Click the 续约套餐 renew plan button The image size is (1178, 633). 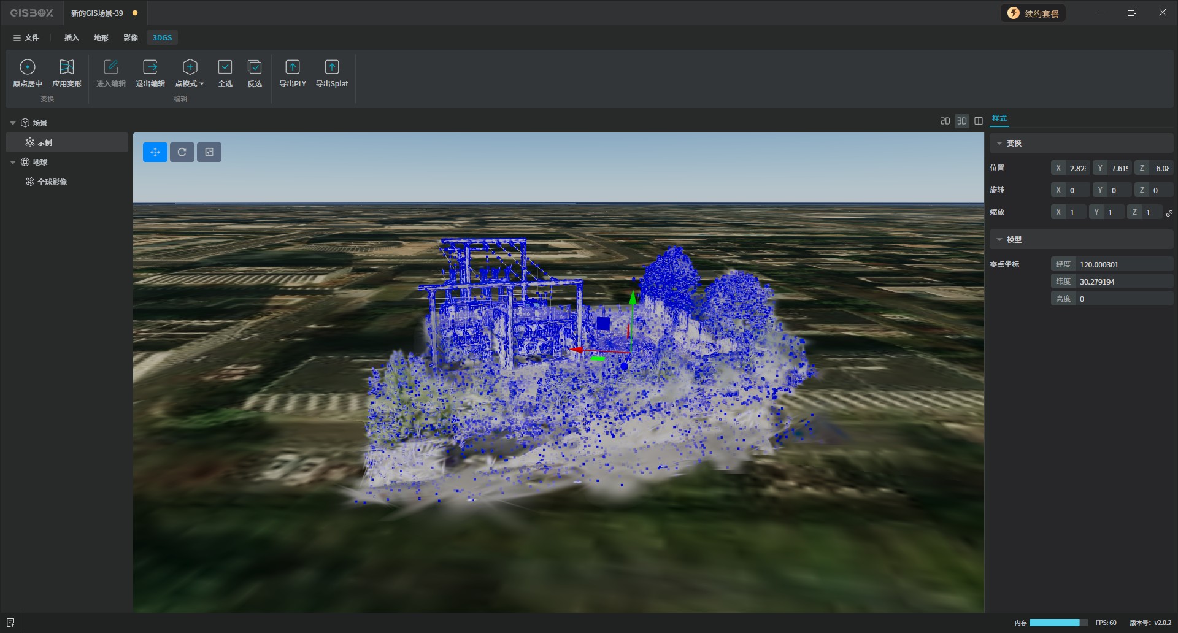pyautogui.click(x=1034, y=13)
